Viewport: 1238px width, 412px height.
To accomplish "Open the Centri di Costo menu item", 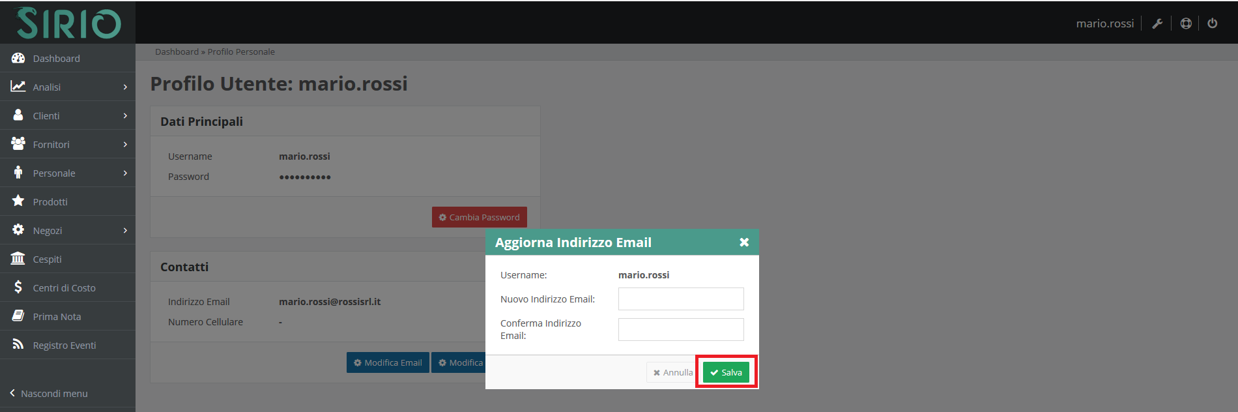I will [68, 287].
